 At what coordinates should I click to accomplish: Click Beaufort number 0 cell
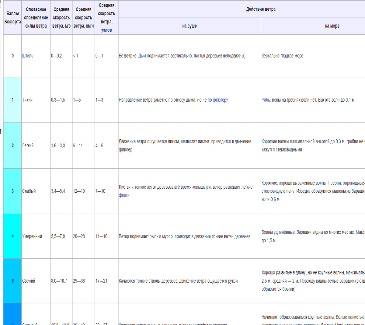pos(12,56)
